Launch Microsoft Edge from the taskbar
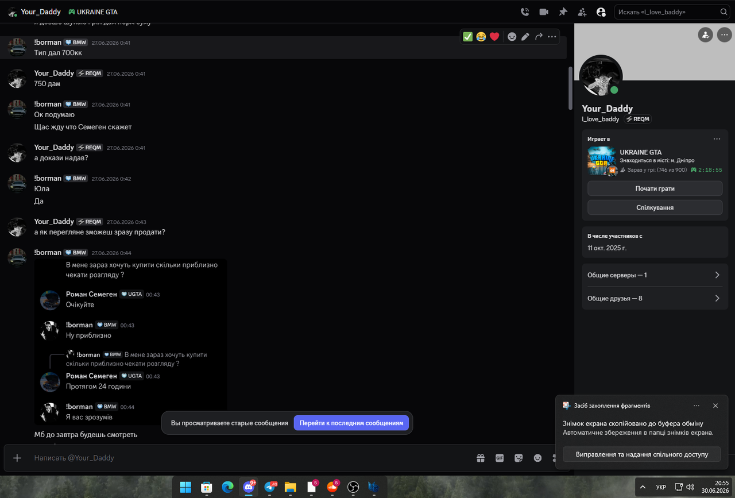This screenshot has height=498, width=735. [x=227, y=487]
